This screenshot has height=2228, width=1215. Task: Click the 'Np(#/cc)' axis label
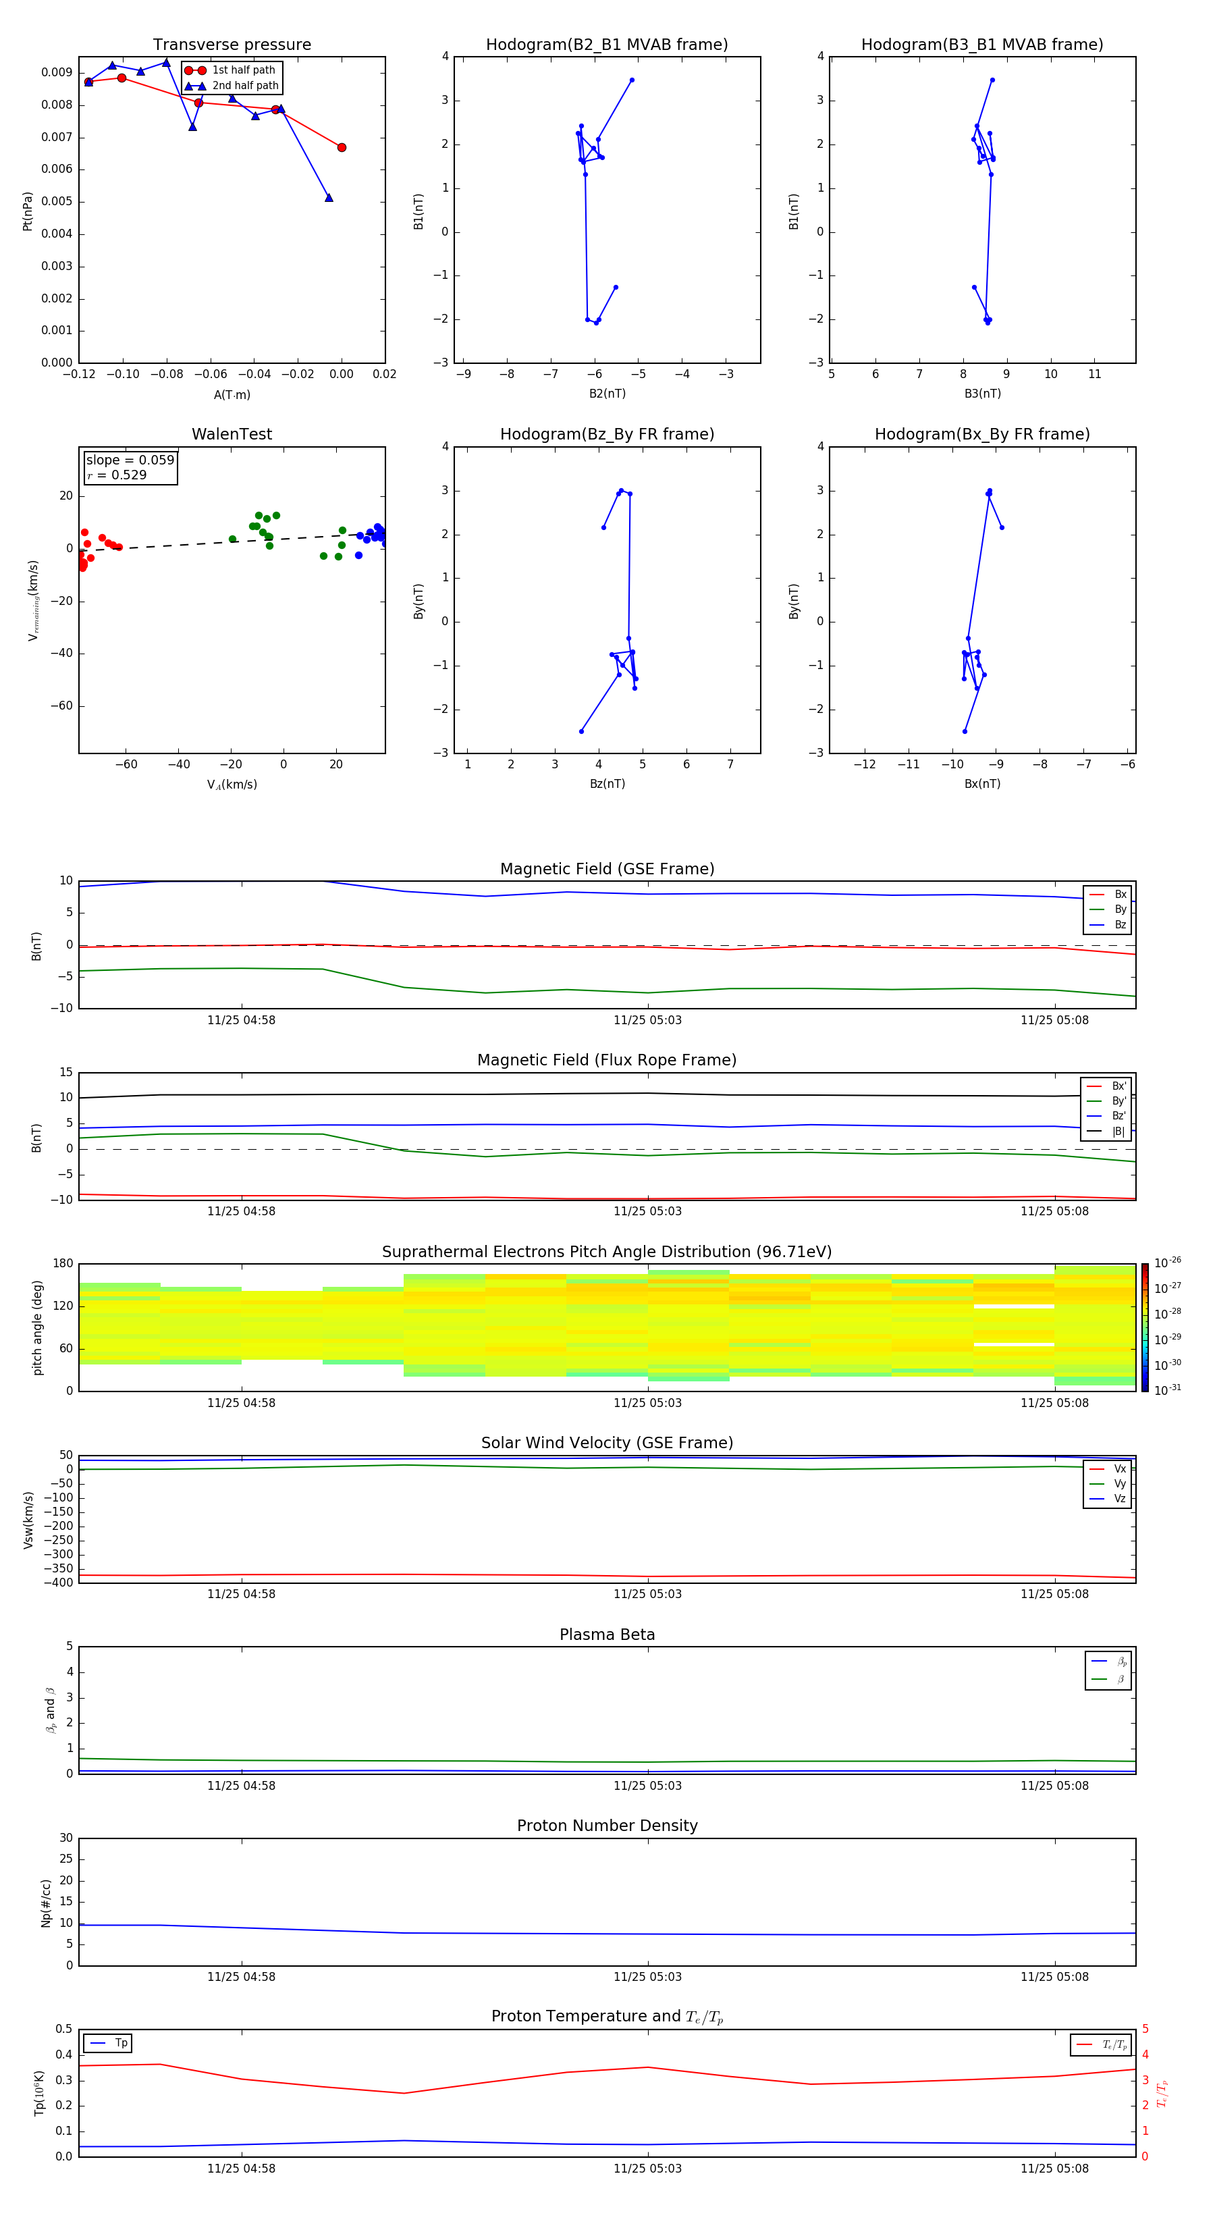[46, 1903]
